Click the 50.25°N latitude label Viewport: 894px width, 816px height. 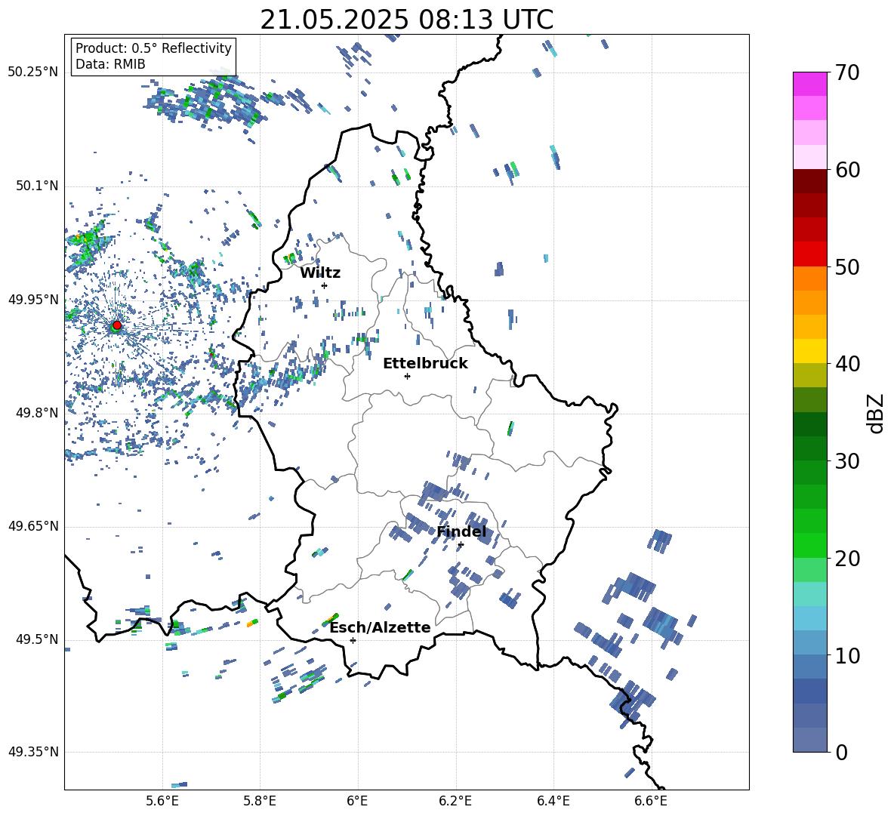(x=33, y=72)
